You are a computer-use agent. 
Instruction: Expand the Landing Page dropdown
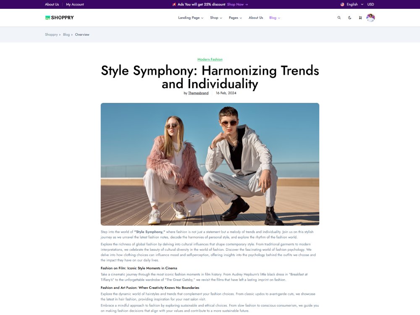[x=191, y=18]
